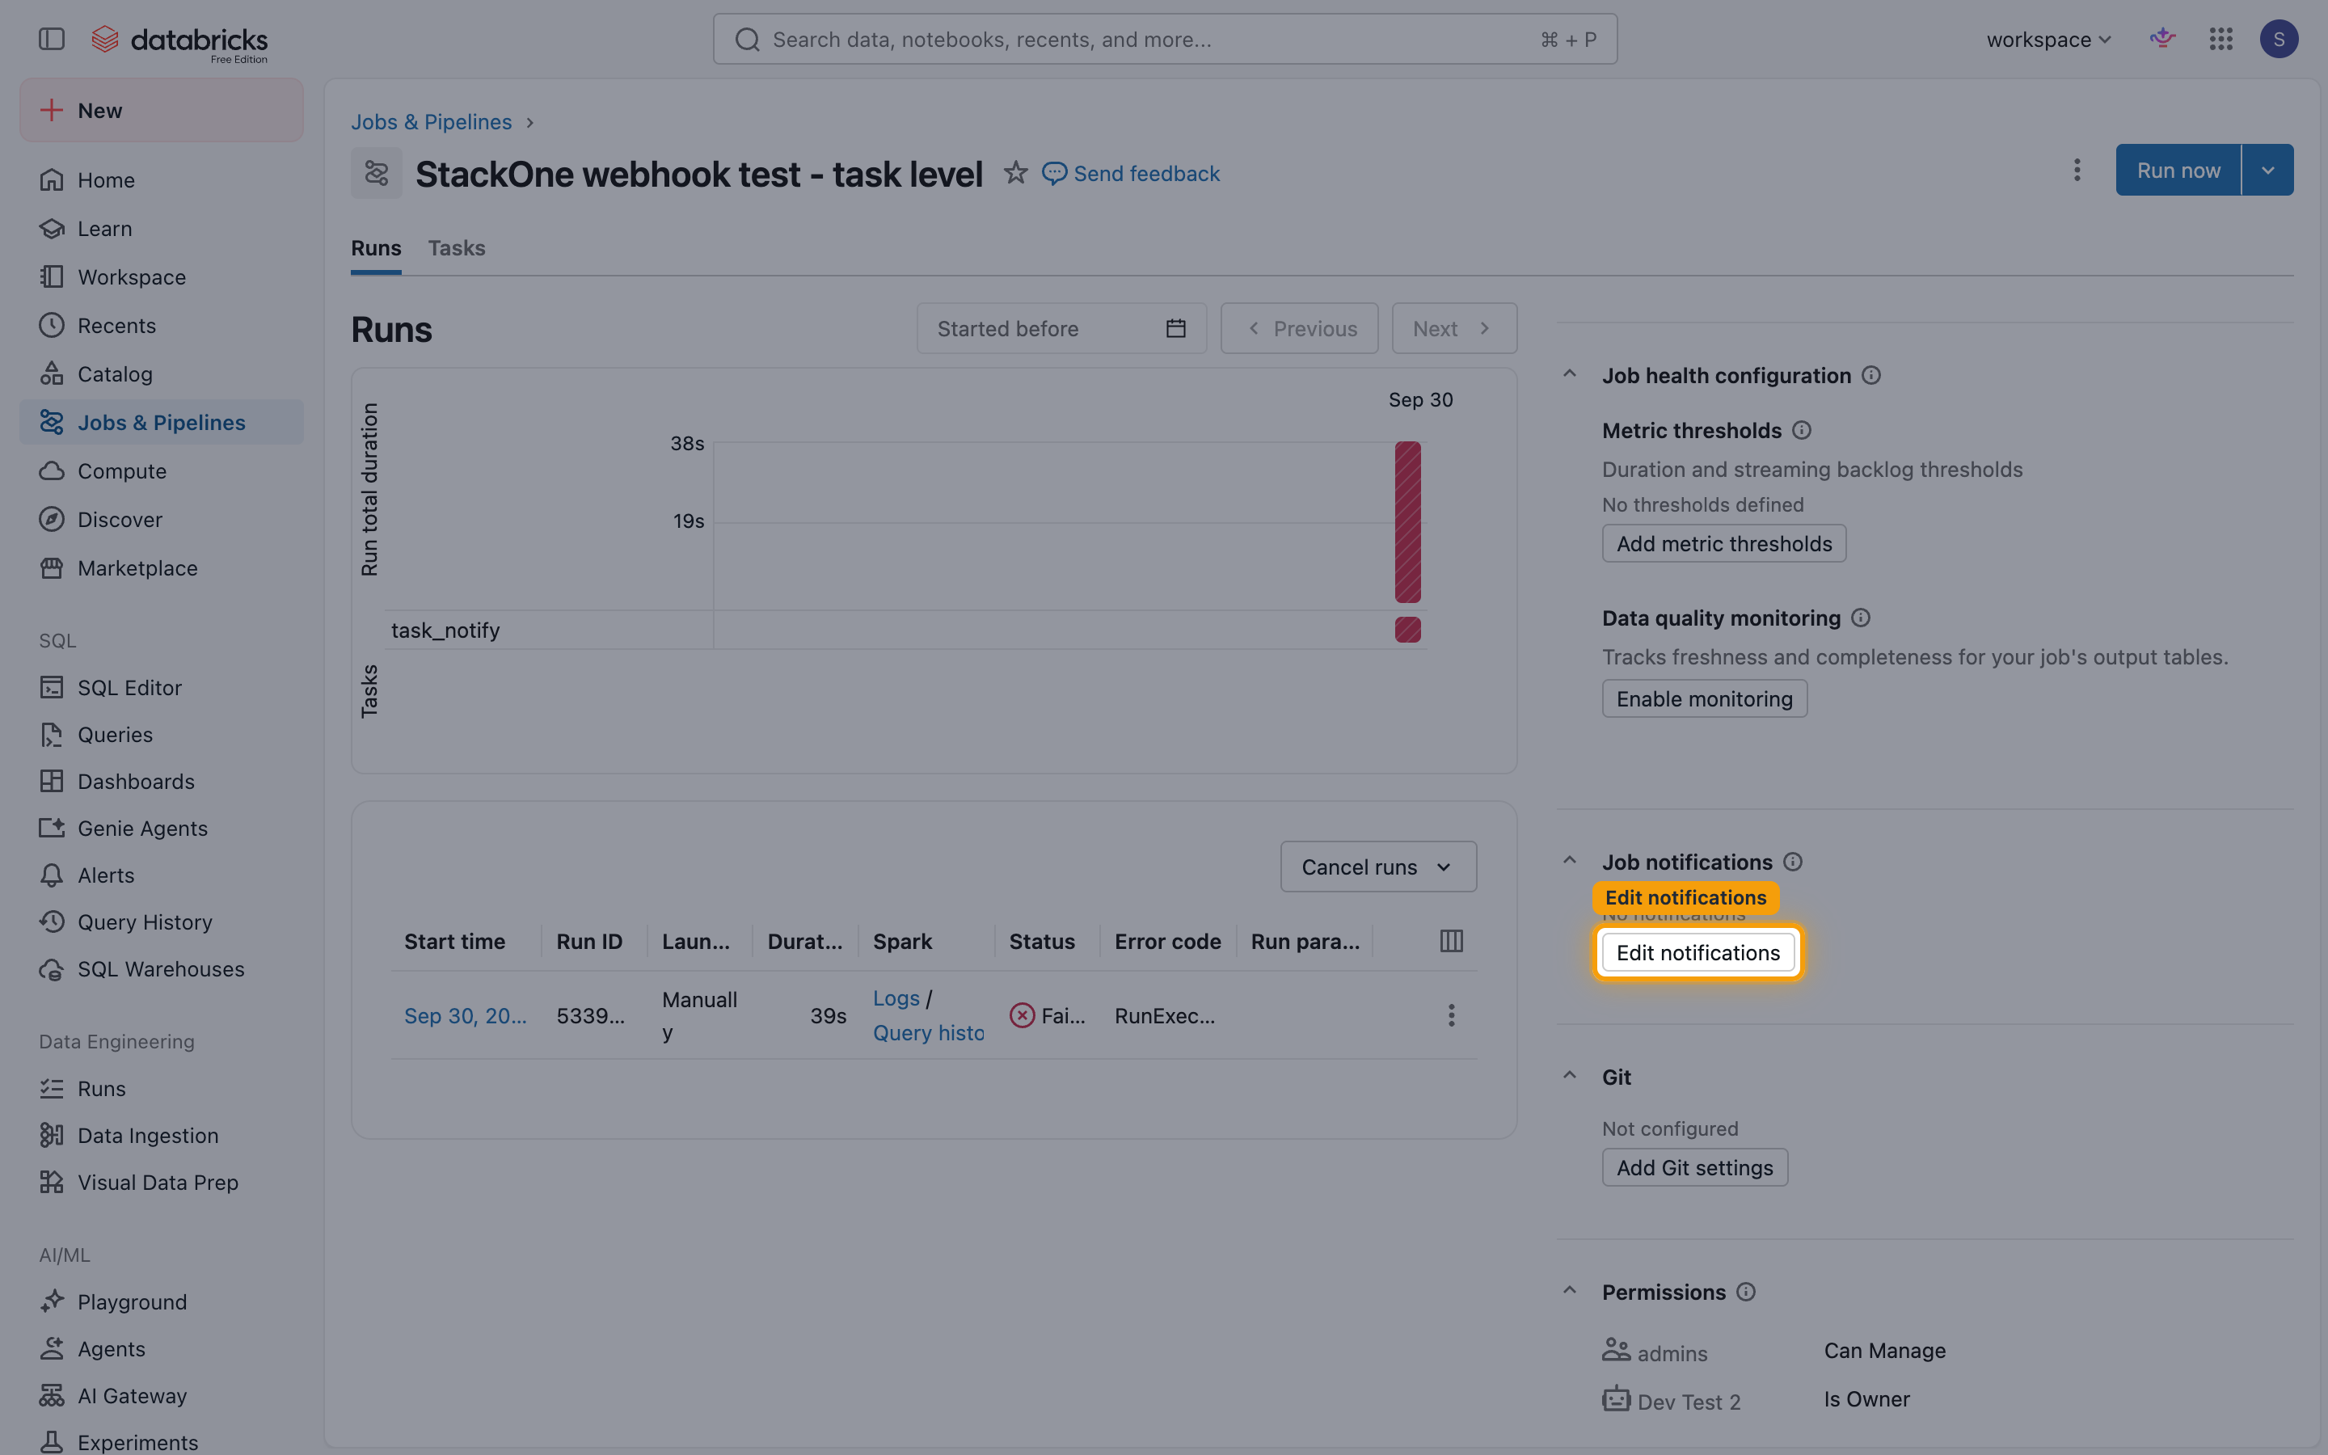Screen dimensions: 2328x1455
Task: Open the apps grid icon
Action: [2220, 40]
